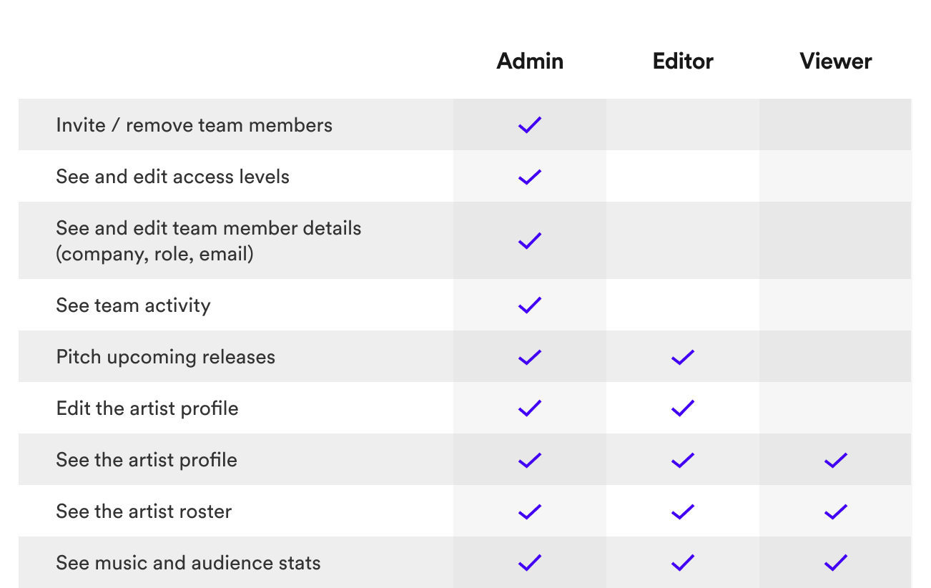This screenshot has height=588, width=931.
Task: Click the Editor column header
Action: (683, 61)
